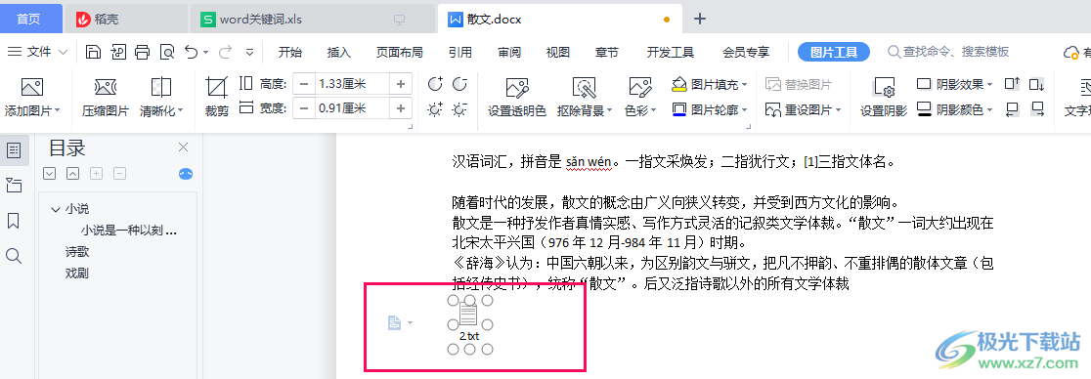Switch to the 审阅 ribbon tab

(509, 52)
